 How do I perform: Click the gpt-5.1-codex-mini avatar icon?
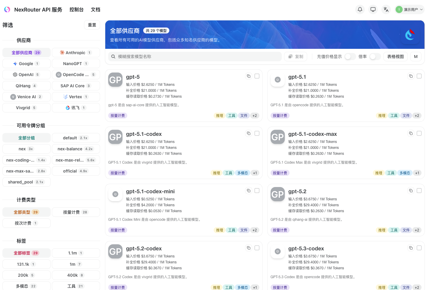(115, 194)
